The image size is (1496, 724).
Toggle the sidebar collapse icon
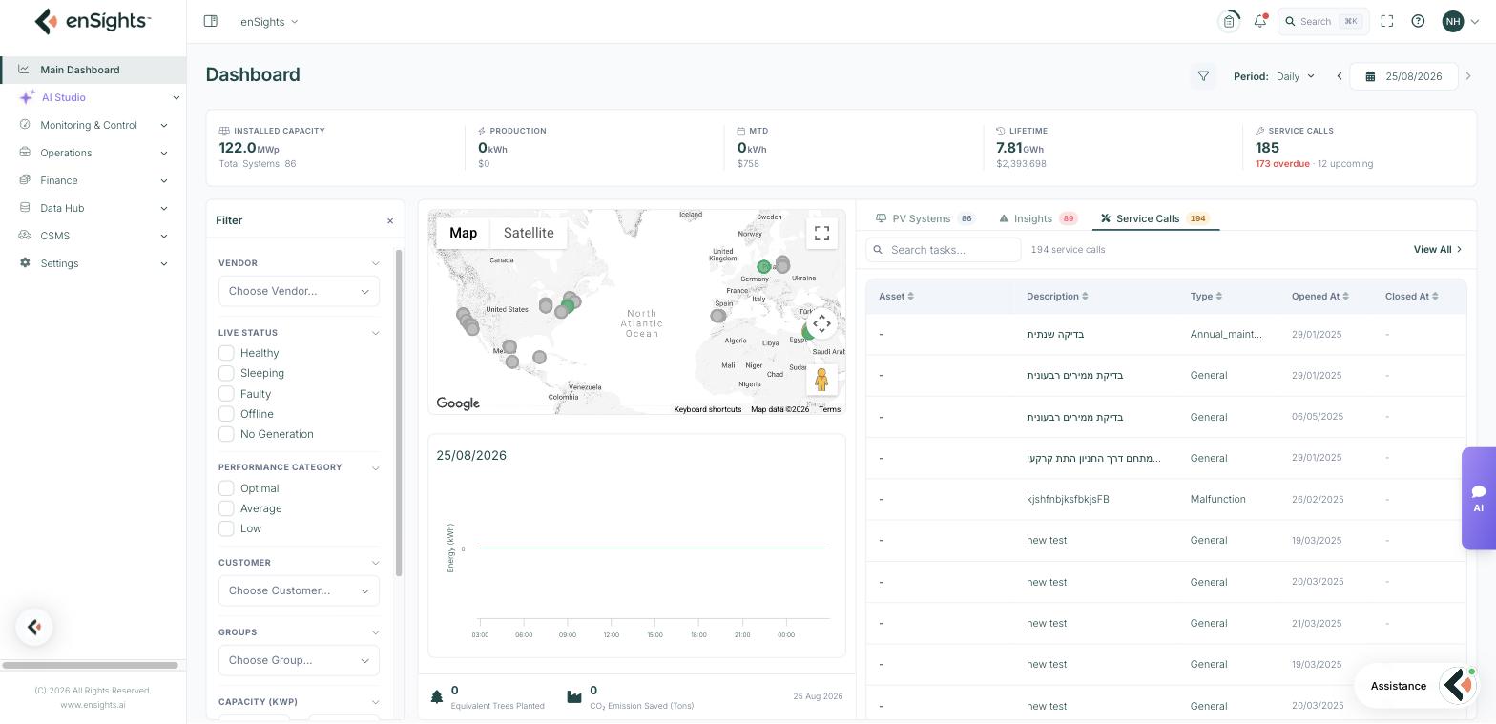click(211, 21)
